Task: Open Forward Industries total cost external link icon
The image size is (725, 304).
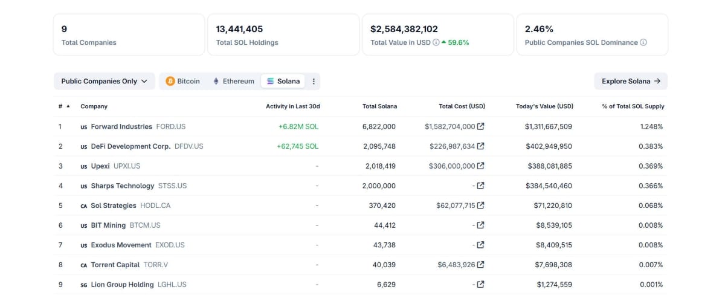Action: (480, 127)
